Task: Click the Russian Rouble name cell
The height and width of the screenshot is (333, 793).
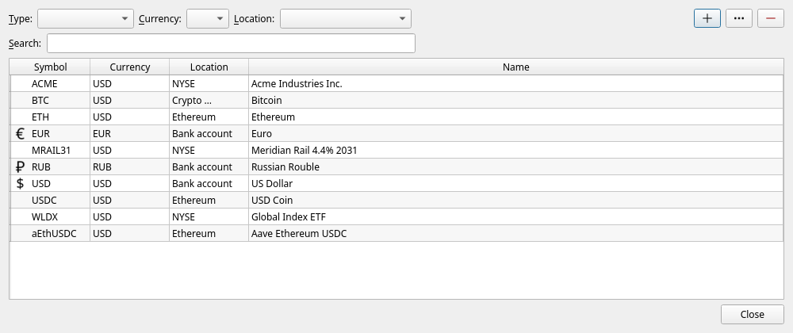Action: [x=516, y=166]
